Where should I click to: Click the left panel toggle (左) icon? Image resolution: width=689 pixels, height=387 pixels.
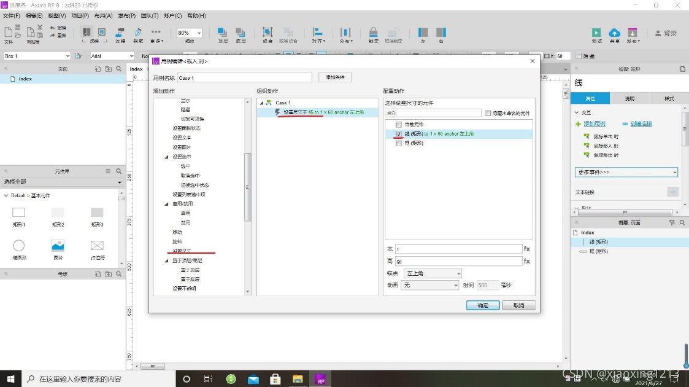point(423,32)
